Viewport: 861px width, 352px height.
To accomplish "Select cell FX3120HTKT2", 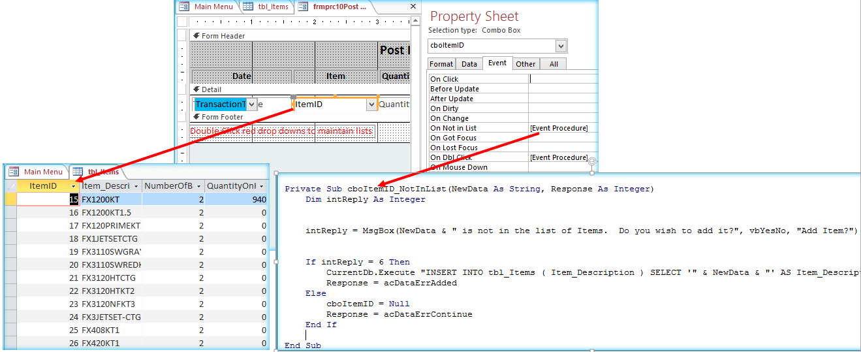I will pos(110,291).
